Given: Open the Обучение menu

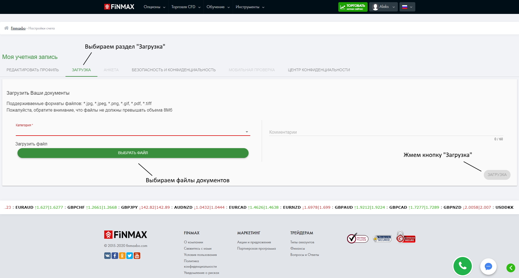Looking at the screenshot, I should click(218, 7).
